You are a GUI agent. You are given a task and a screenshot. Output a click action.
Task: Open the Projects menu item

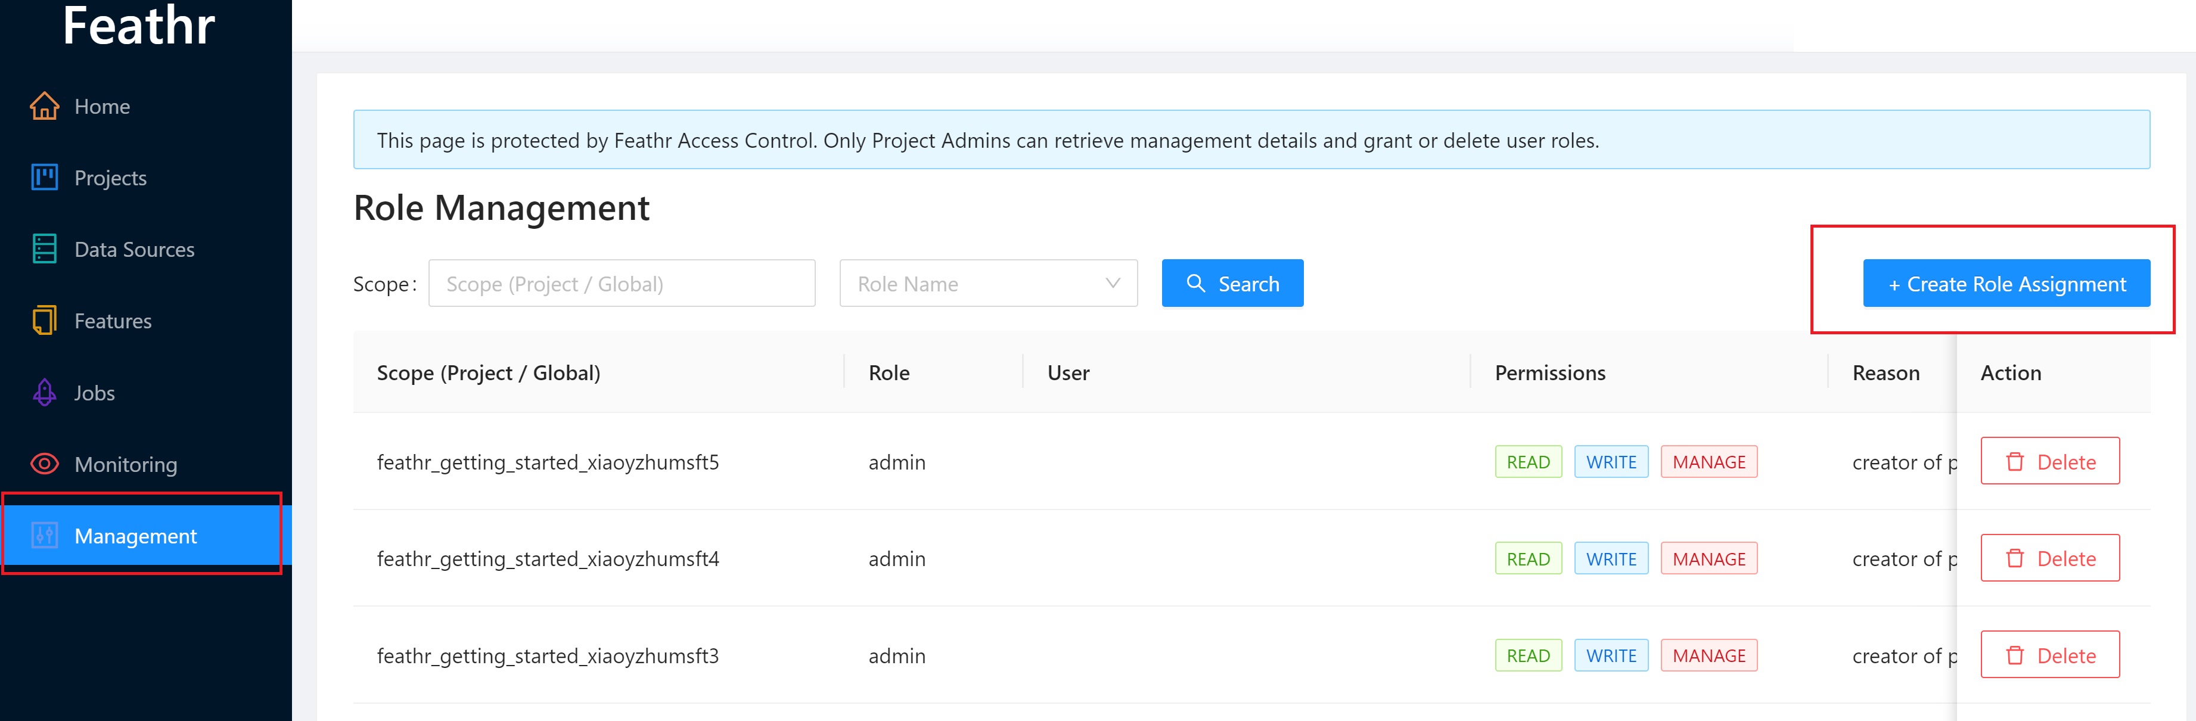point(146,177)
